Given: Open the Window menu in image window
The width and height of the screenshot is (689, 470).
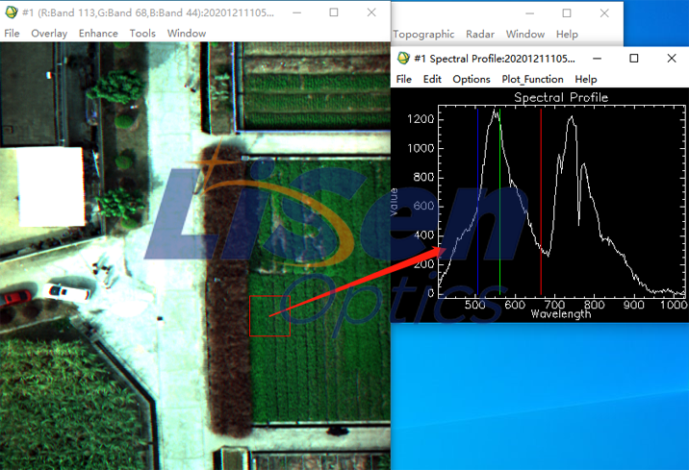Looking at the screenshot, I should (x=187, y=34).
